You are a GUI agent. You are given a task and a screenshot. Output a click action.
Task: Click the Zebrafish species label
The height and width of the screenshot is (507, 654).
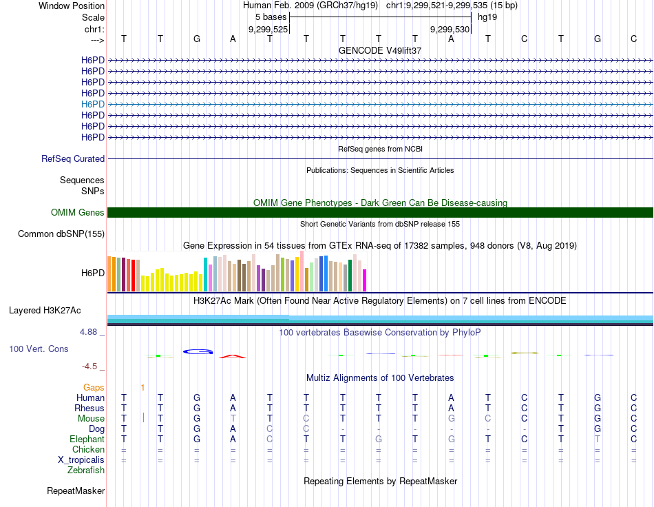coord(86,470)
